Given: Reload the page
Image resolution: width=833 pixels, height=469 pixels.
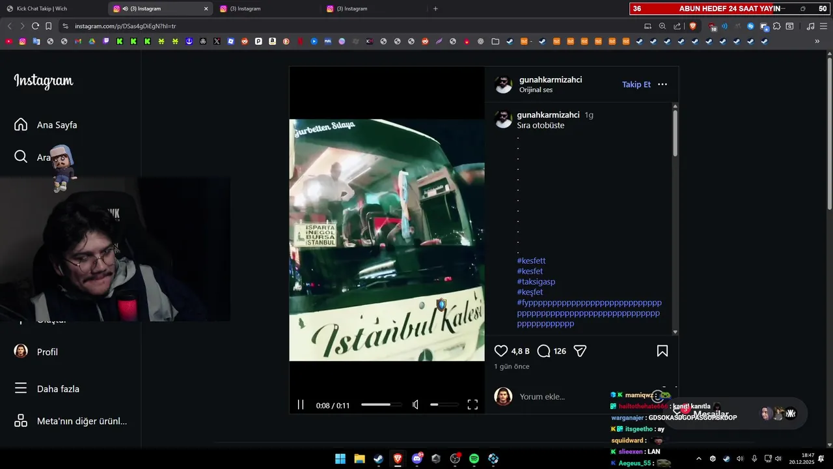Looking at the screenshot, I should coord(35,26).
